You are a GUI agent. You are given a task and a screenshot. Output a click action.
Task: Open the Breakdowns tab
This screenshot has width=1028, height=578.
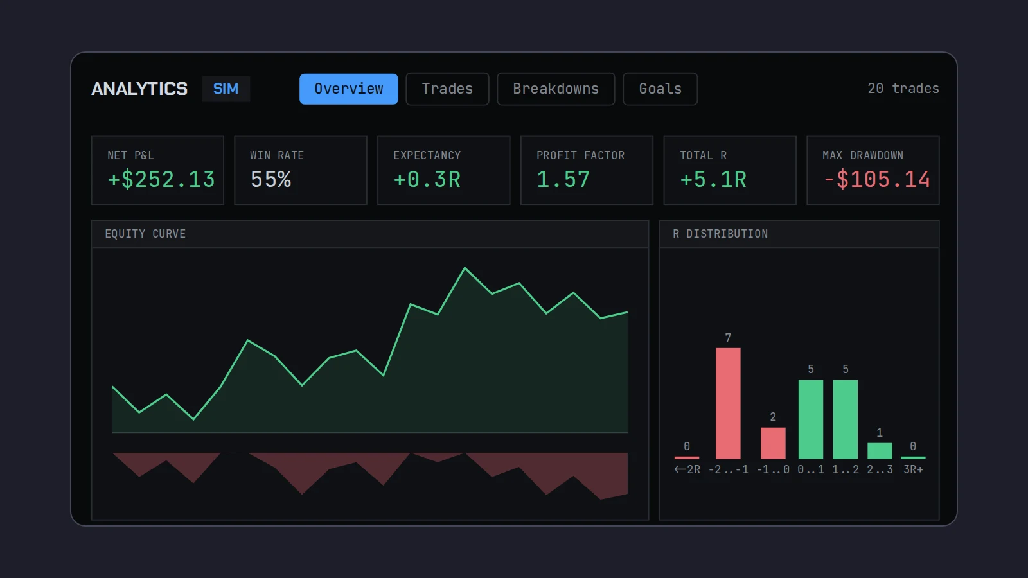pos(556,89)
